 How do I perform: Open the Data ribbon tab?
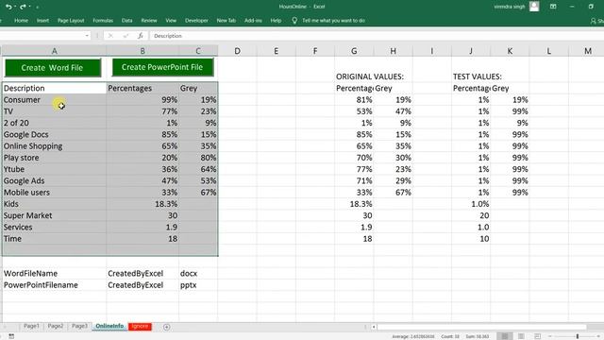click(x=126, y=21)
